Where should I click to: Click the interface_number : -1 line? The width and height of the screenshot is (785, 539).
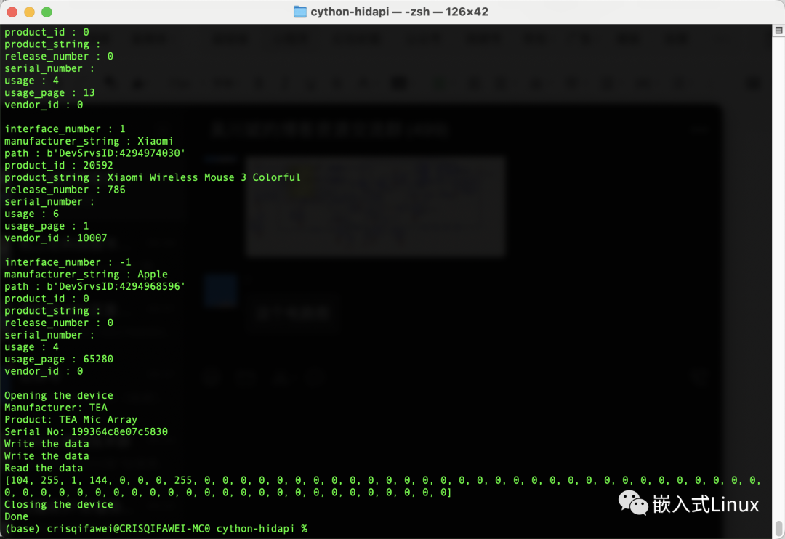pos(68,262)
